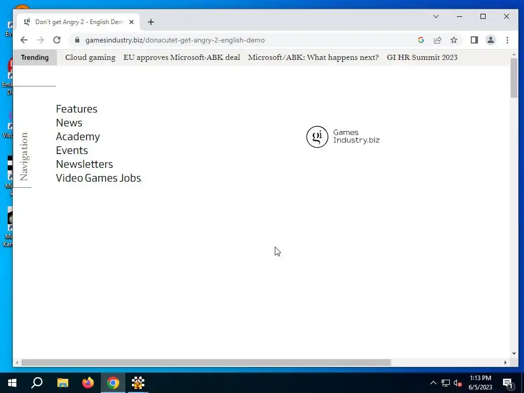
Task: Open the Windows Start menu
Action: pyautogui.click(x=12, y=383)
